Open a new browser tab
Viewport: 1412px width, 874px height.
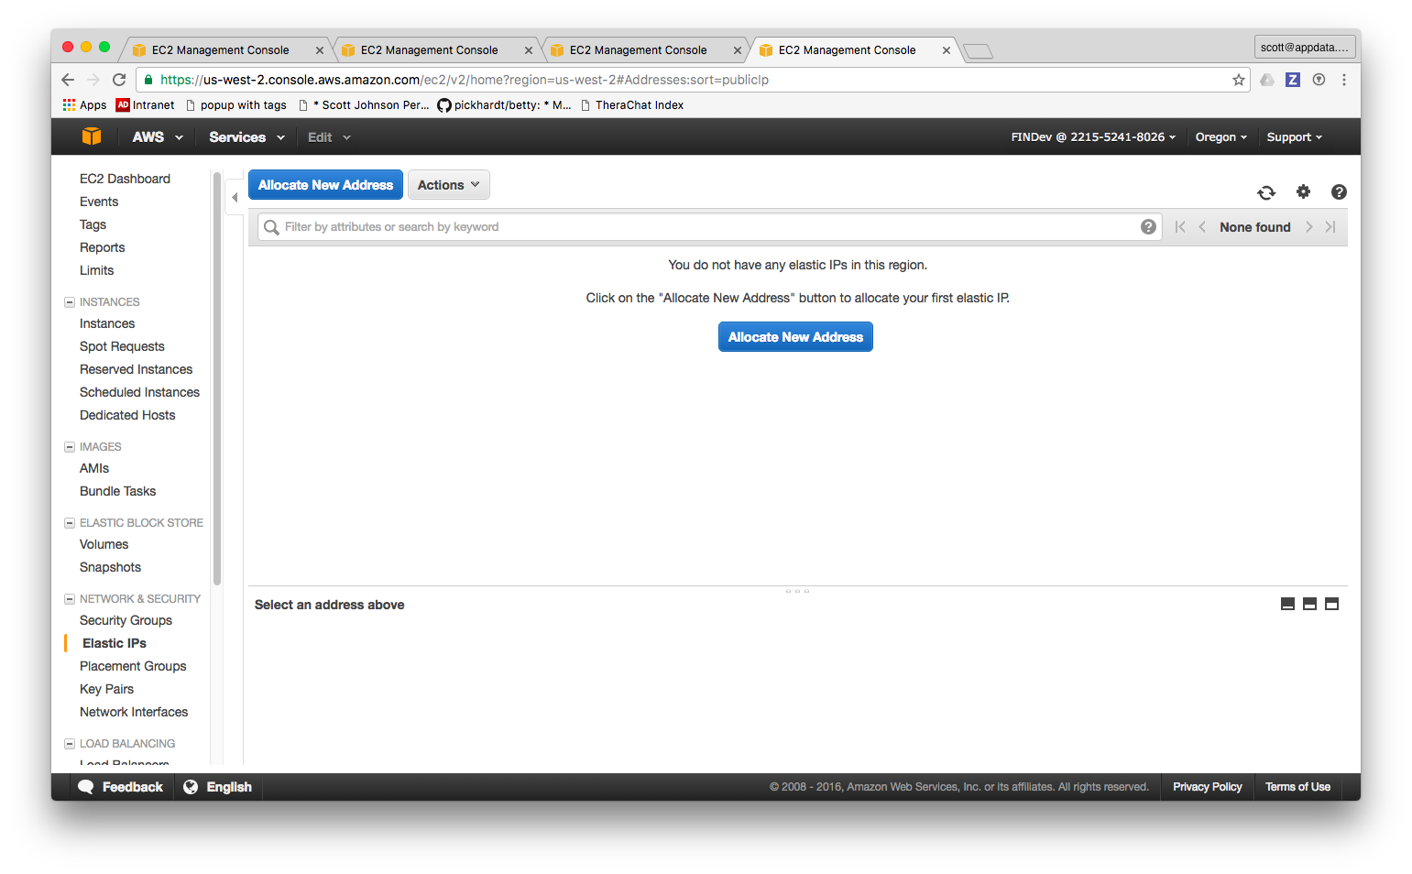click(979, 51)
